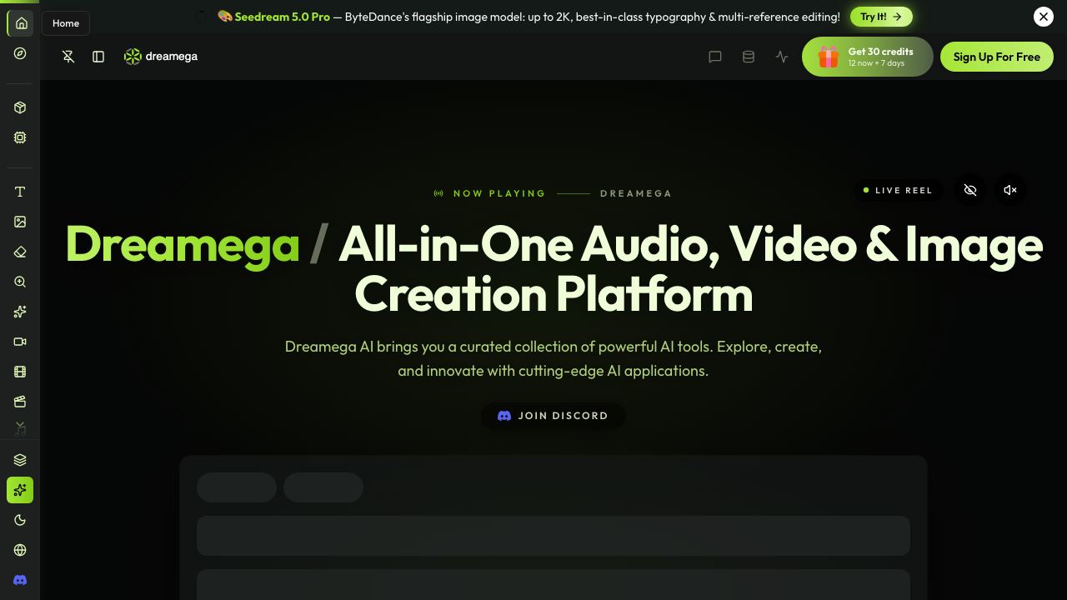The height and width of the screenshot is (600, 1067).
Task: Open the image tool icon in sidebar
Action: (x=20, y=222)
